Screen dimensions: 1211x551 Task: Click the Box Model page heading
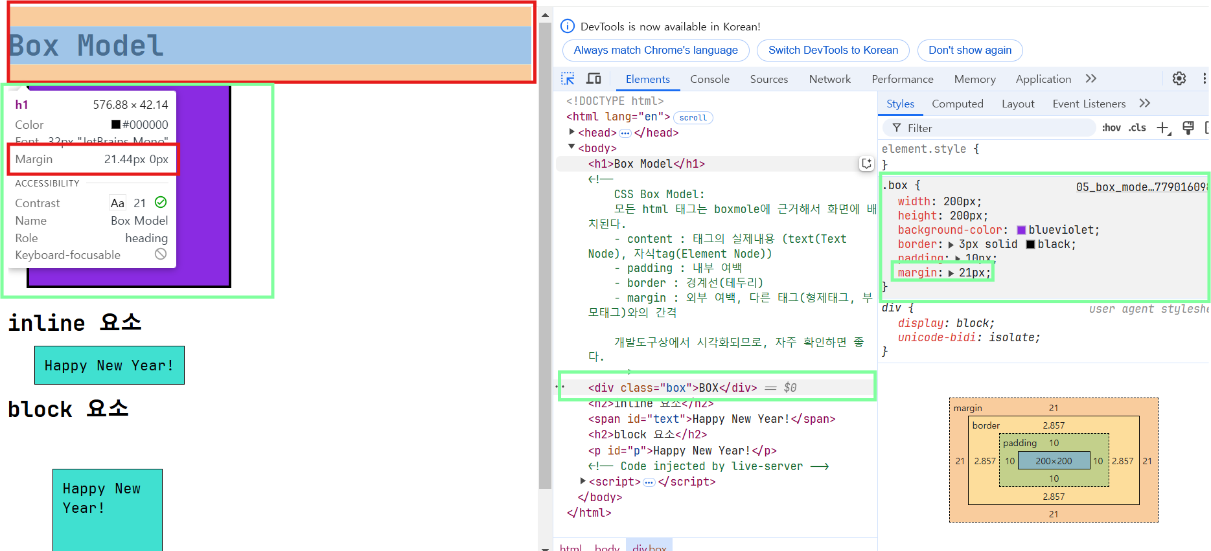tap(86, 46)
